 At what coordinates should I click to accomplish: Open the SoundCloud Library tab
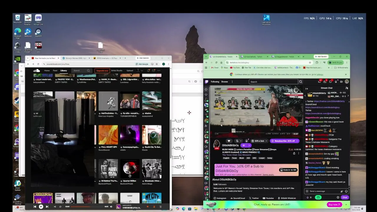[64, 71]
